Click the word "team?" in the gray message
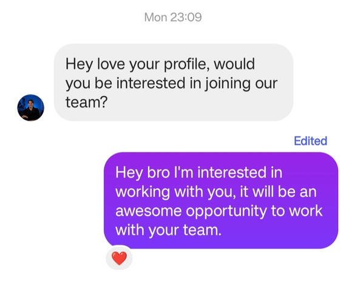This screenshot has height=284, width=346. (86, 103)
